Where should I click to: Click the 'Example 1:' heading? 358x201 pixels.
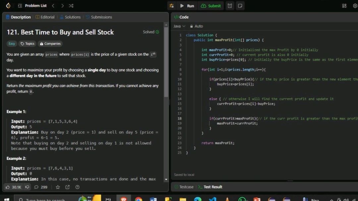pyautogui.click(x=16, y=112)
